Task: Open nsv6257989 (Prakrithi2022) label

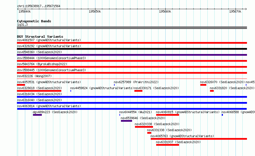Action: pyautogui.click(x=136, y=82)
